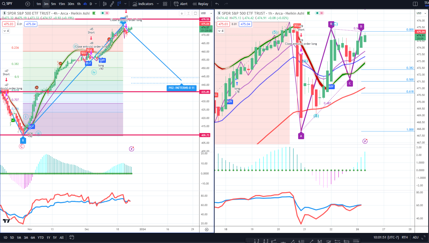Undo the last chart action
This screenshot has height=243, width=429.
click(217, 4)
